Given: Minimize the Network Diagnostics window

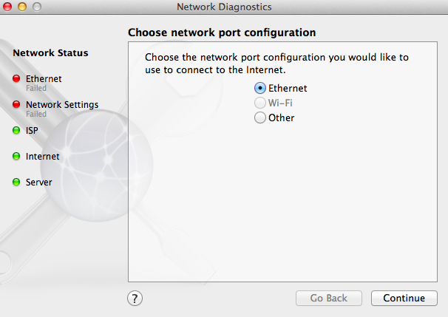Looking at the screenshot, I should pyautogui.click(x=22, y=7).
